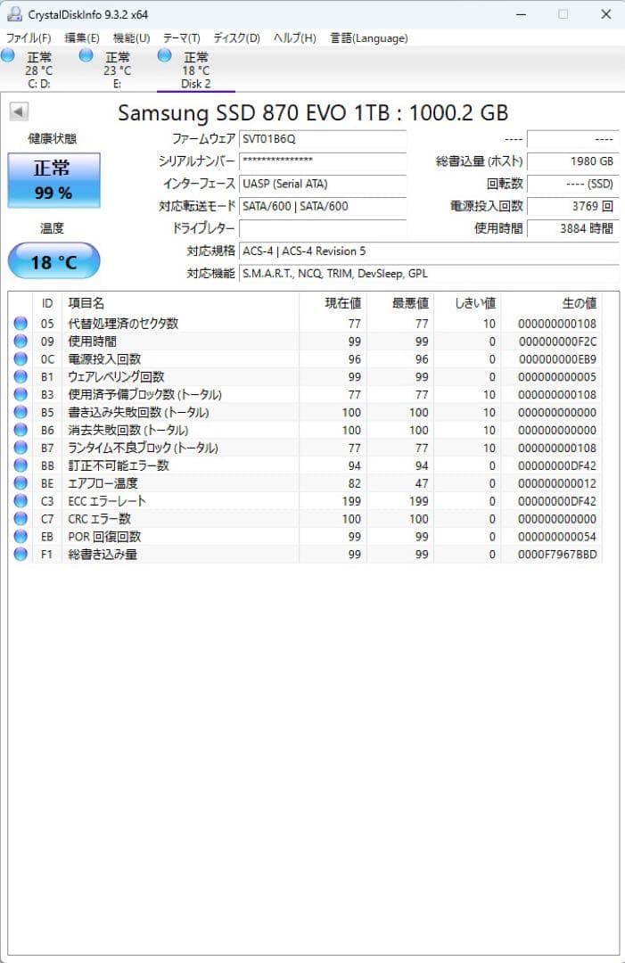Click the ID column header
This screenshot has height=963, width=625.
pyautogui.click(x=47, y=303)
